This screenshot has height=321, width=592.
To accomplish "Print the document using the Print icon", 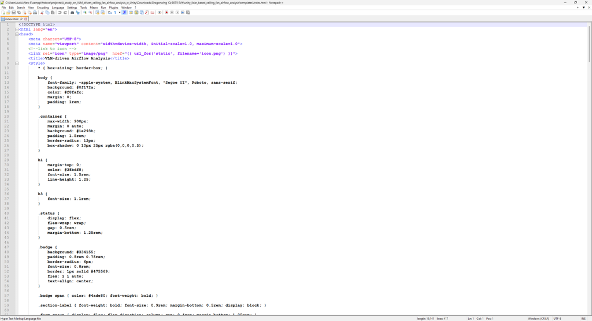I will (x=35, y=13).
